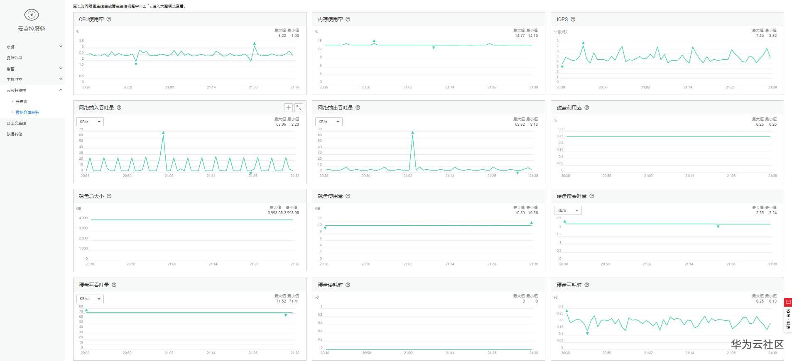This screenshot has width=792, height=361.
Task: Select 数据仓库服务 in the sidebar
Action: pyautogui.click(x=27, y=112)
